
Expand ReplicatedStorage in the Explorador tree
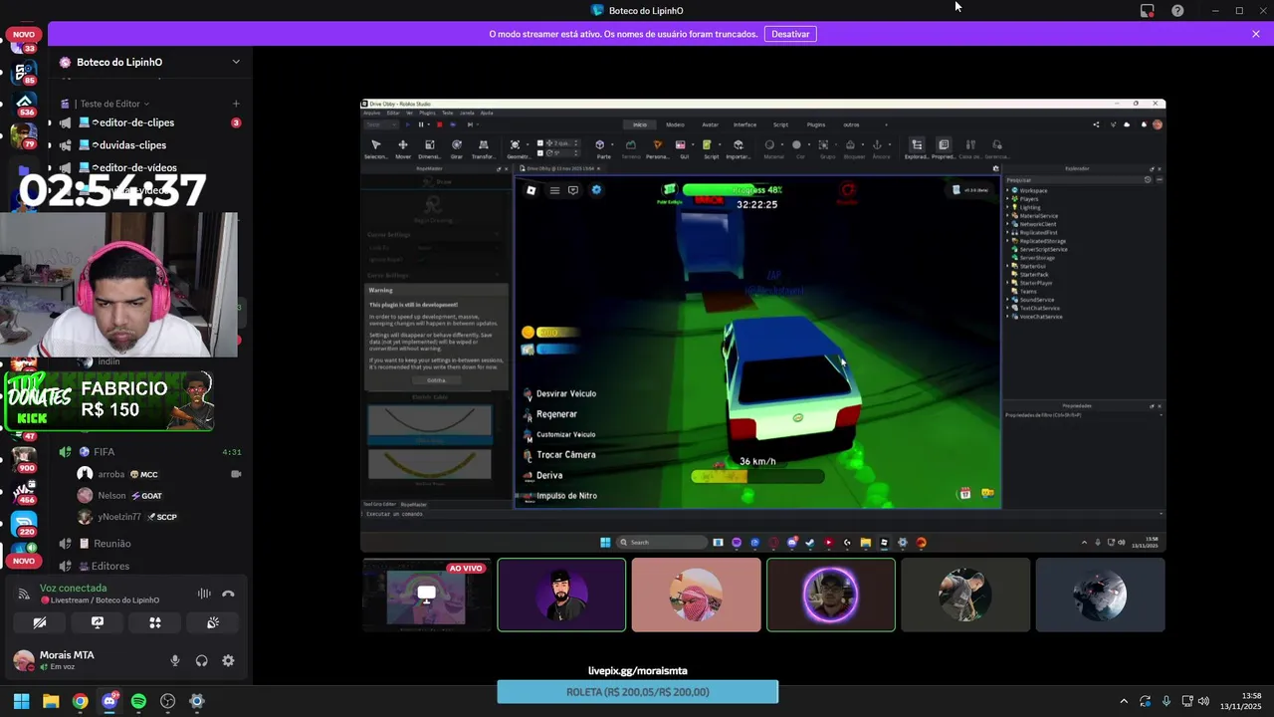coord(1008,241)
